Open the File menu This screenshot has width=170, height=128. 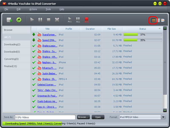click(x=6, y=9)
